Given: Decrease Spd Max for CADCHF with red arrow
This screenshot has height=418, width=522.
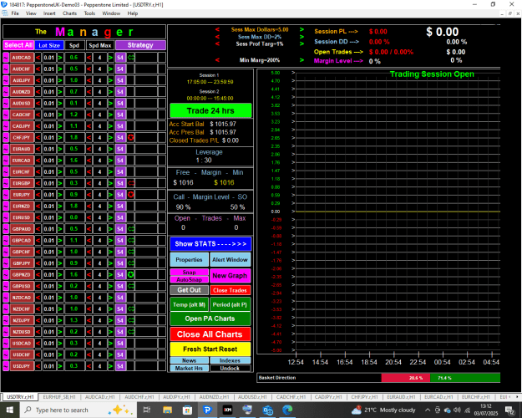Looking at the screenshot, I should (x=89, y=115).
